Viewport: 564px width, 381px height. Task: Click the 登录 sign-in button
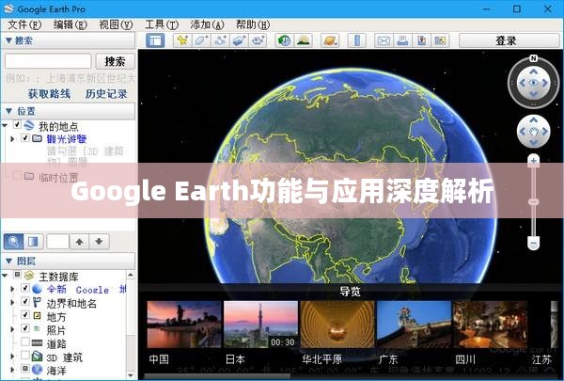click(509, 40)
